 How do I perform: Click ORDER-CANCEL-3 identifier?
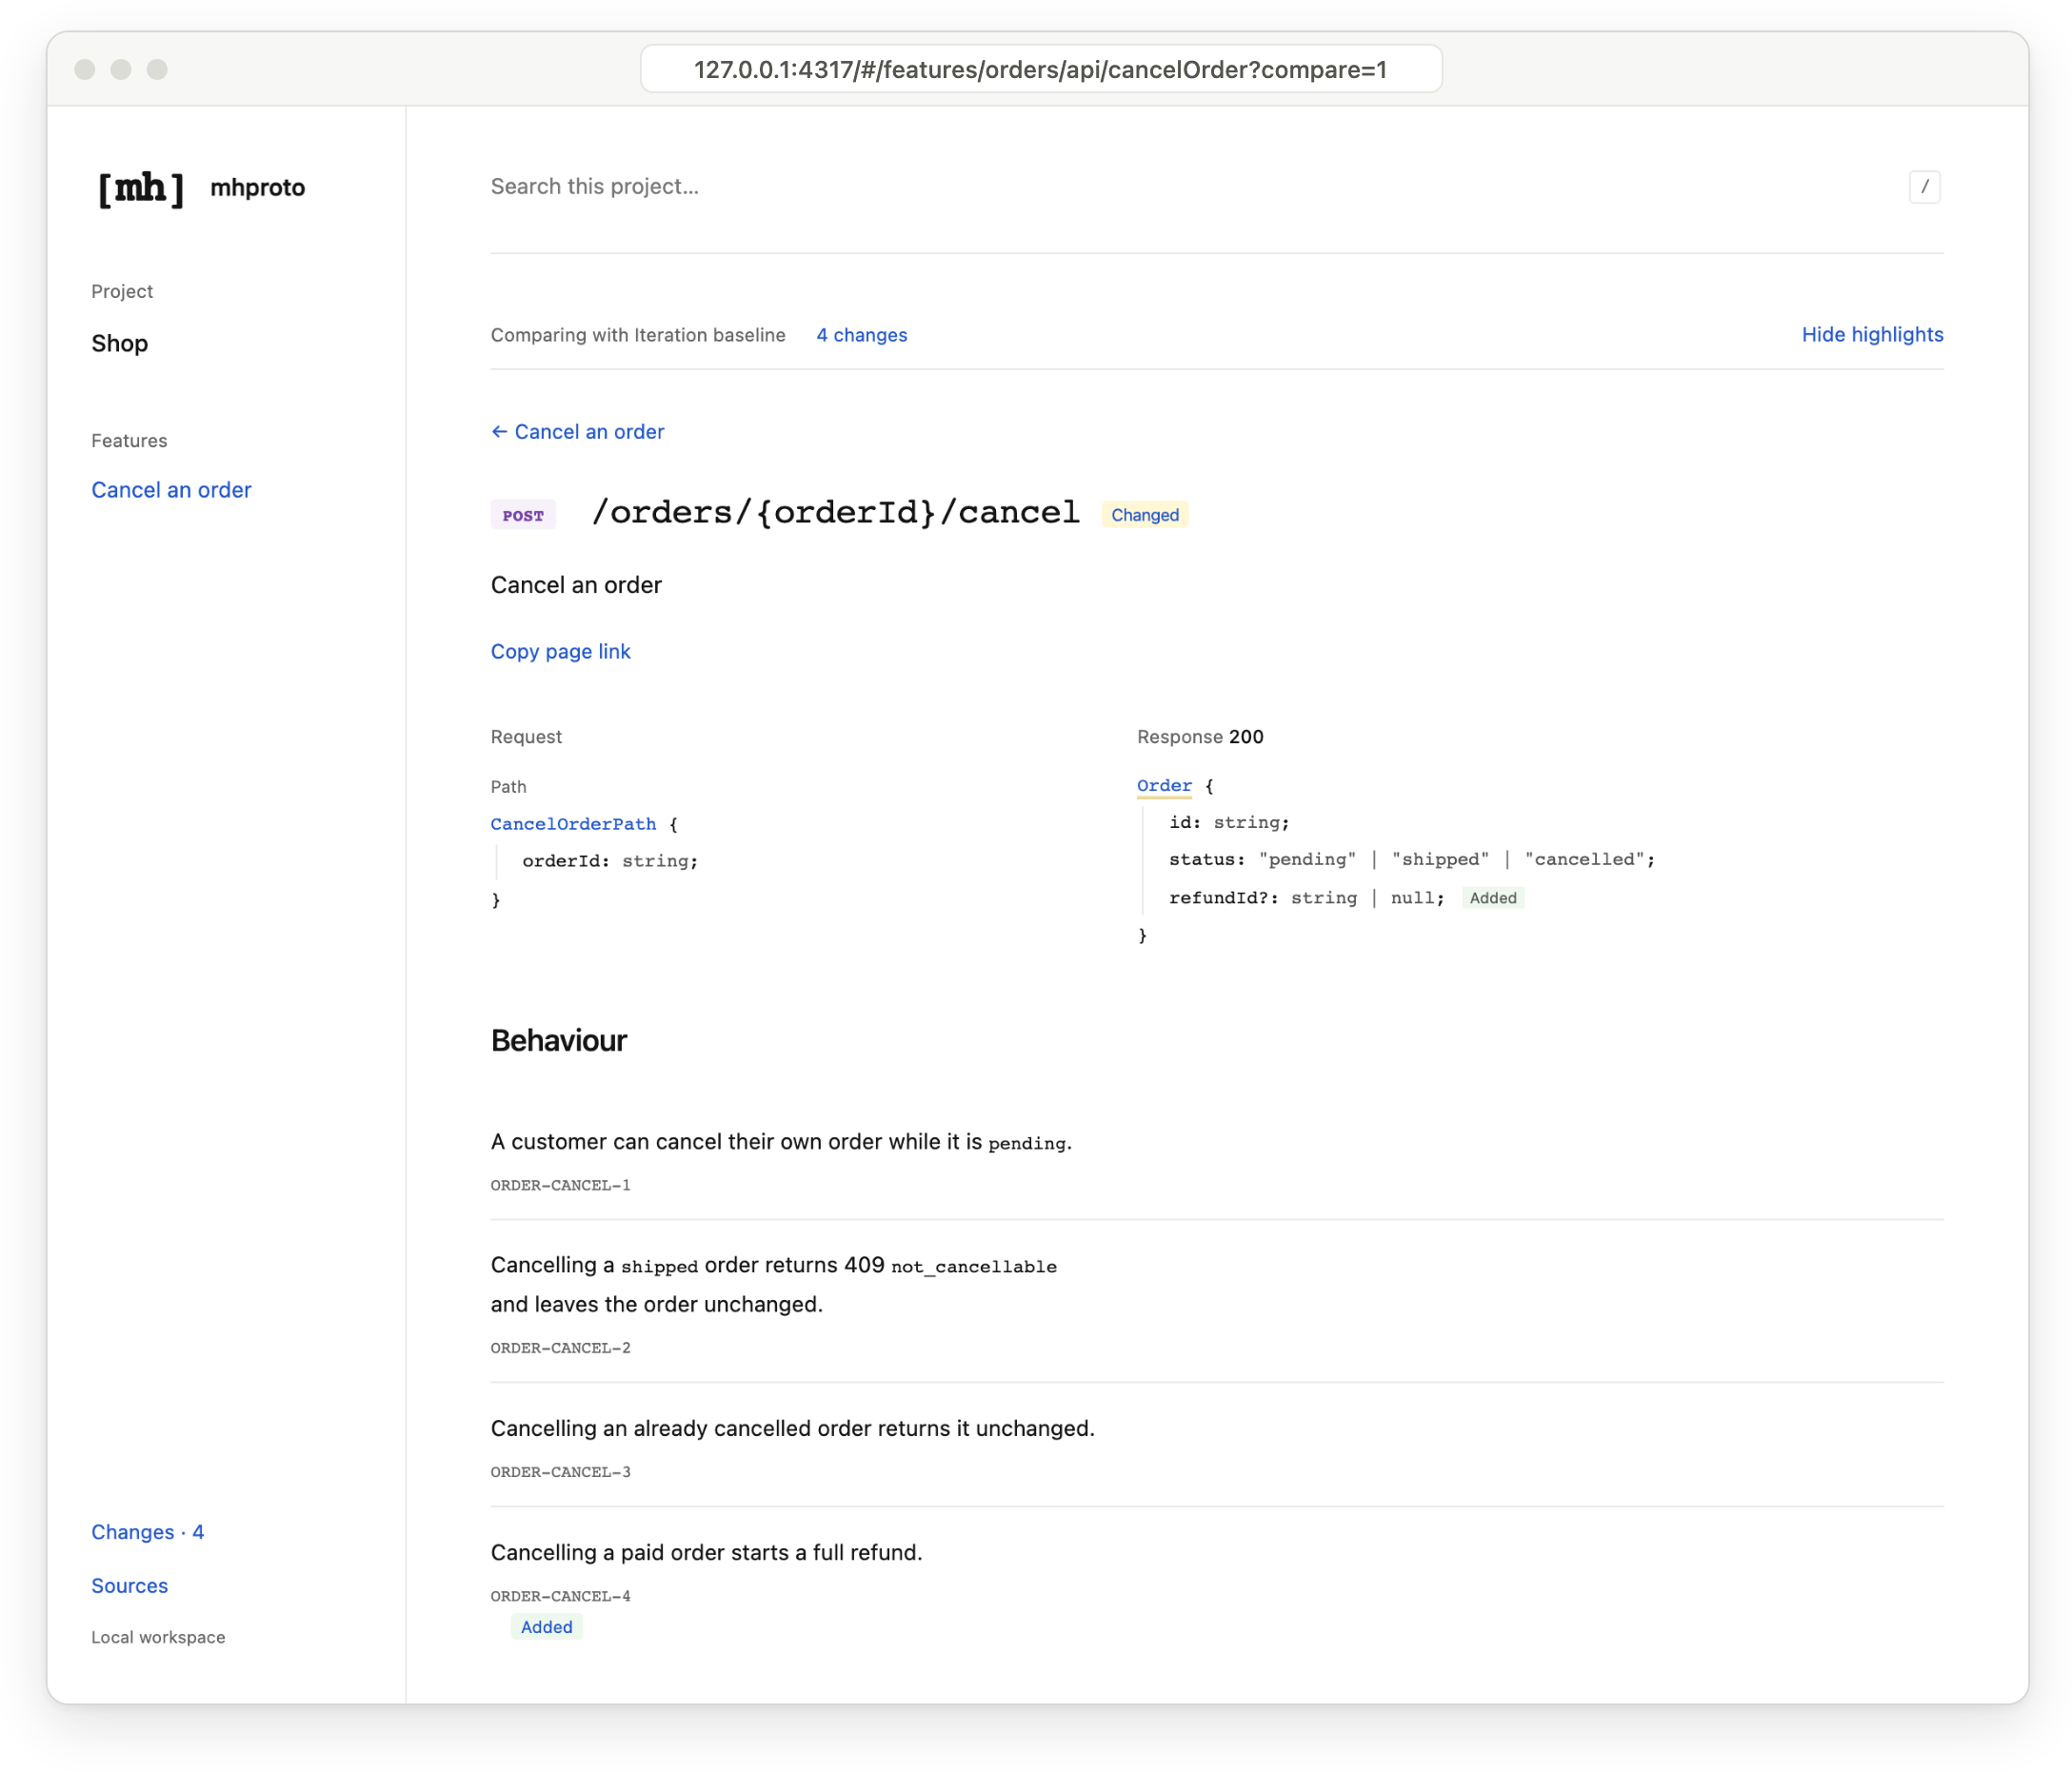click(x=560, y=1472)
